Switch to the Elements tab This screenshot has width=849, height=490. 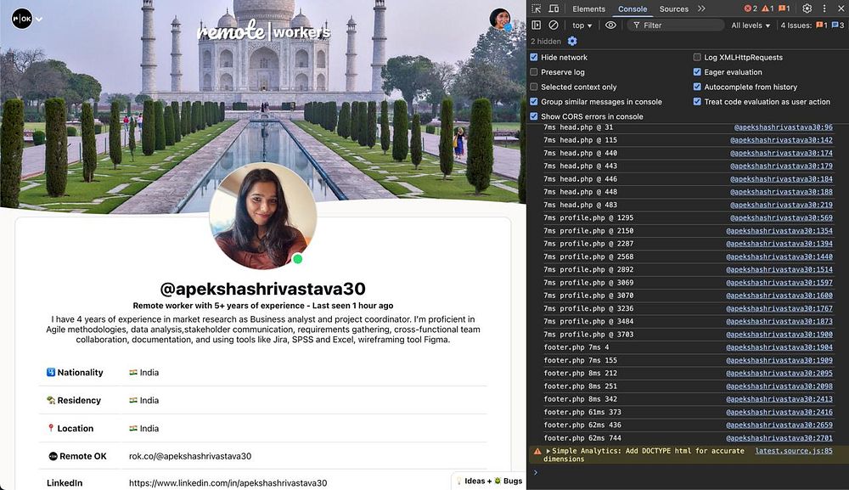pyautogui.click(x=588, y=8)
